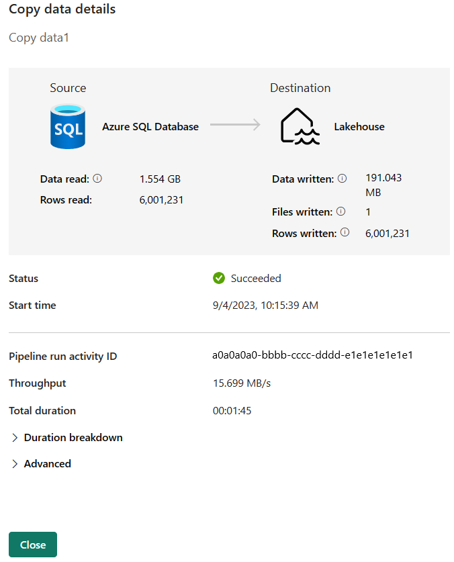The image size is (454, 562).
Task: Click the Rows read label
Action: [x=66, y=200]
